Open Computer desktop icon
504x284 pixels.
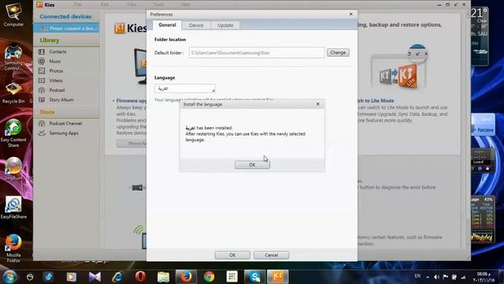(x=13, y=15)
